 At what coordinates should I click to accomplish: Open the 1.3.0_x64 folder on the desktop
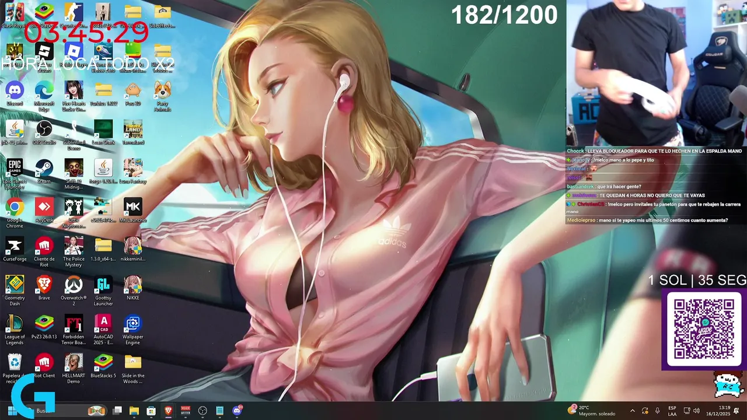pos(103,249)
